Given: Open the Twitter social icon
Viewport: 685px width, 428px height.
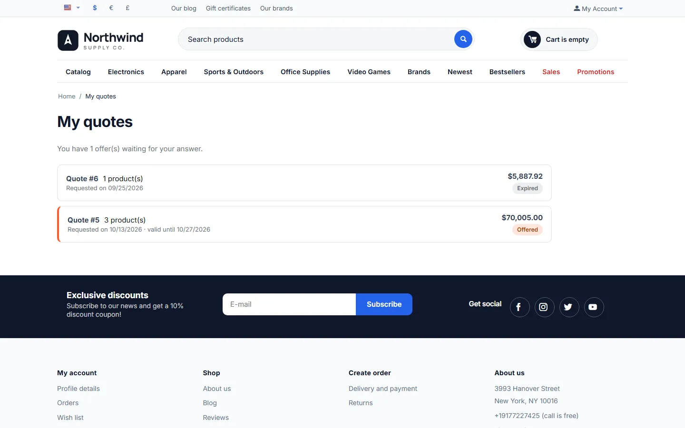Looking at the screenshot, I should [569, 307].
